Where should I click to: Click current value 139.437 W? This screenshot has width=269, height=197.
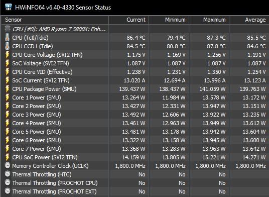[132, 89]
